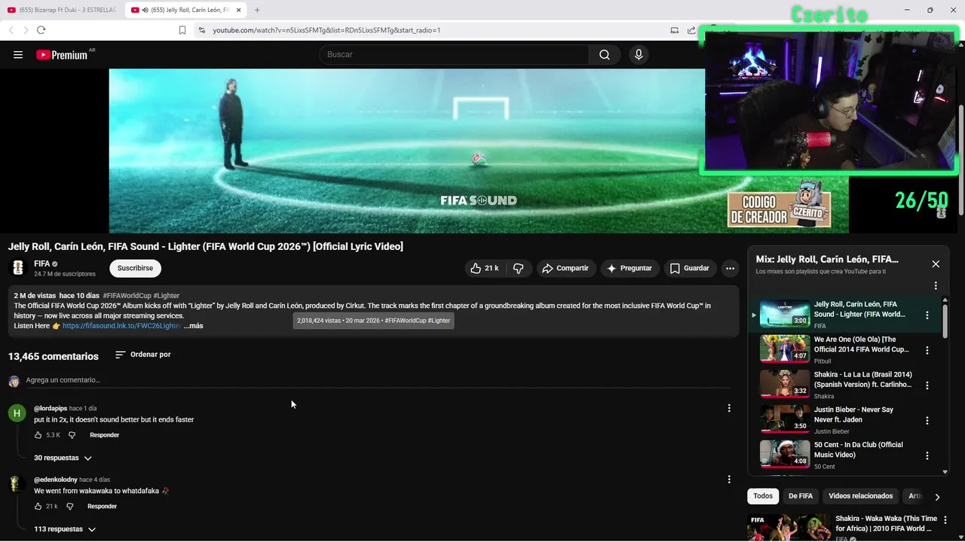
Task: Open options for Justin Bieber item
Action: pos(927,420)
